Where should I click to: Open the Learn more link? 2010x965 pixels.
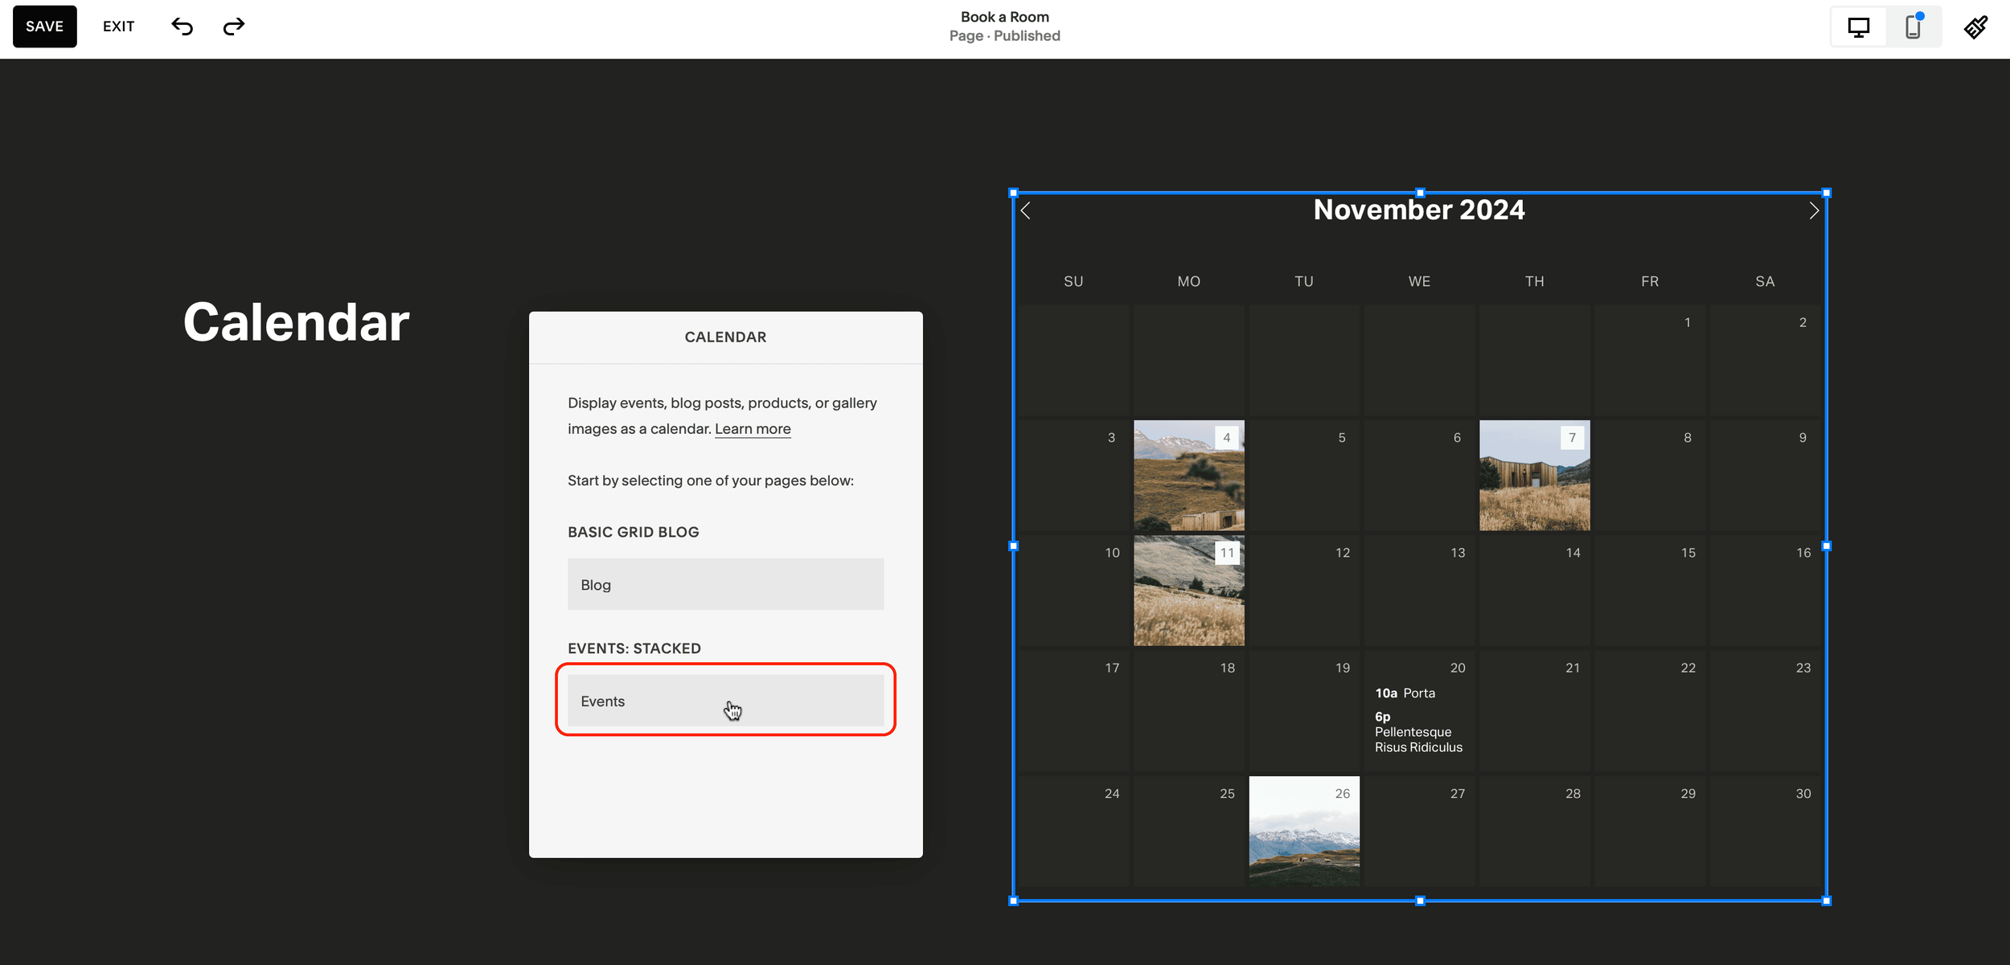[x=752, y=428]
